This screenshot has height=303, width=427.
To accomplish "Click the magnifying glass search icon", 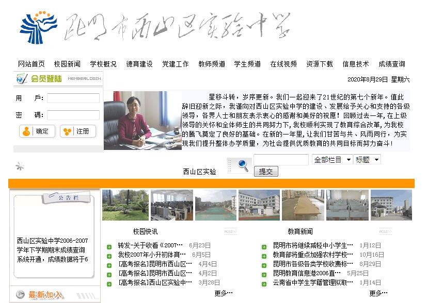I will tap(243, 165).
